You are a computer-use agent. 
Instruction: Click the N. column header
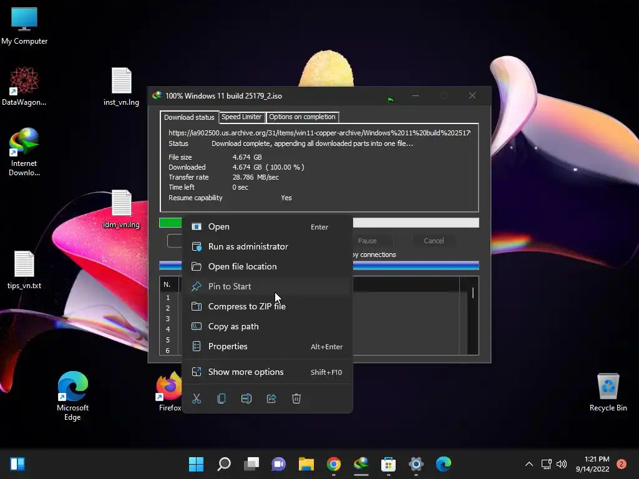tap(168, 284)
